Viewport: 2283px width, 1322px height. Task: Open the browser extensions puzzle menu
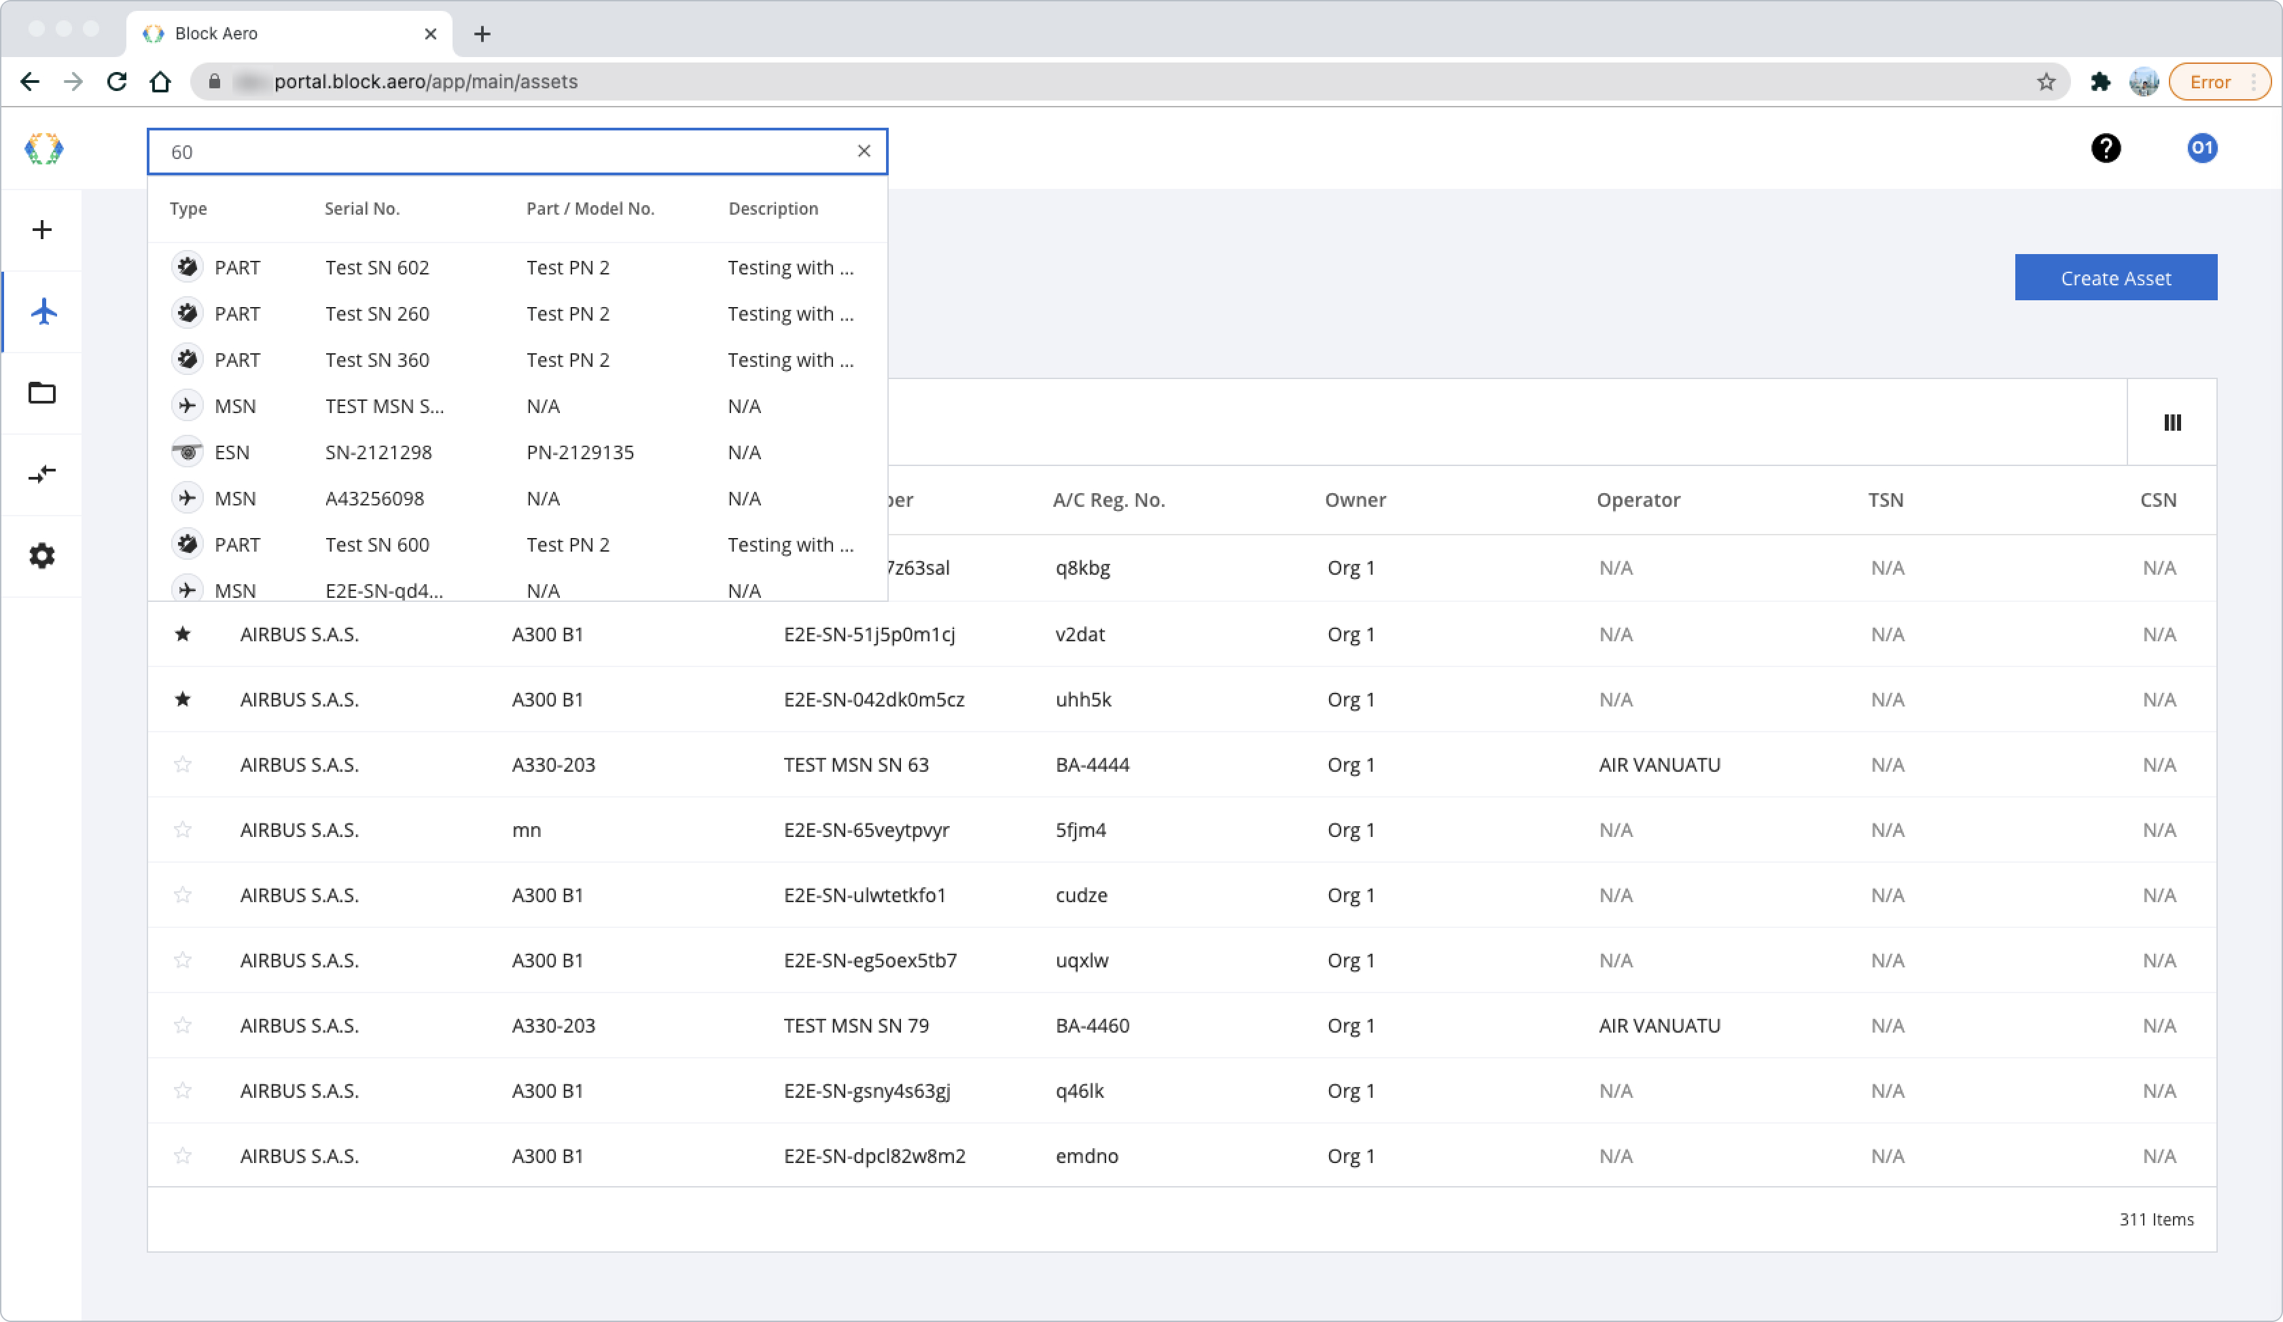(2101, 81)
